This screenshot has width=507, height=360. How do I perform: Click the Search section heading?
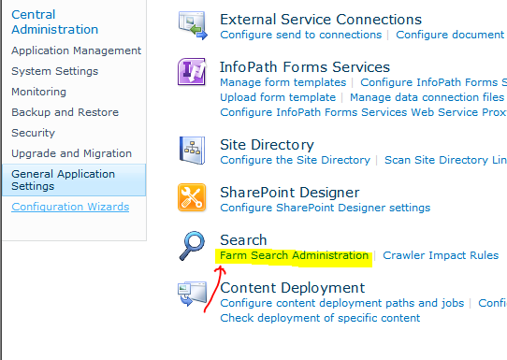(x=243, y=240)
